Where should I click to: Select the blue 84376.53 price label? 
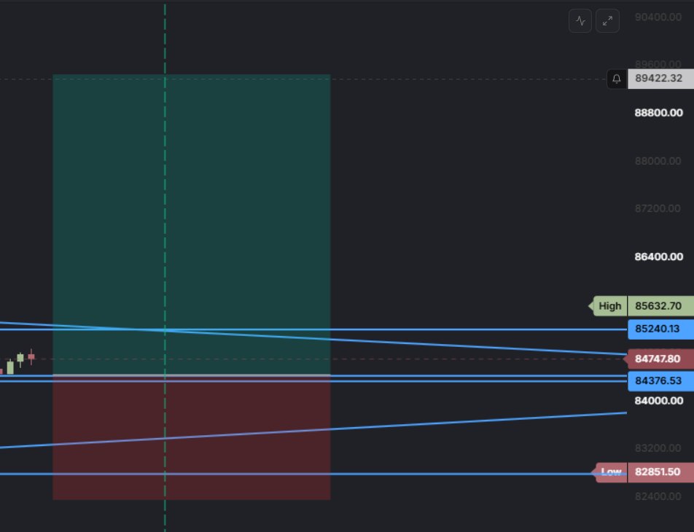pyautogui.click(x=660, y=380)
